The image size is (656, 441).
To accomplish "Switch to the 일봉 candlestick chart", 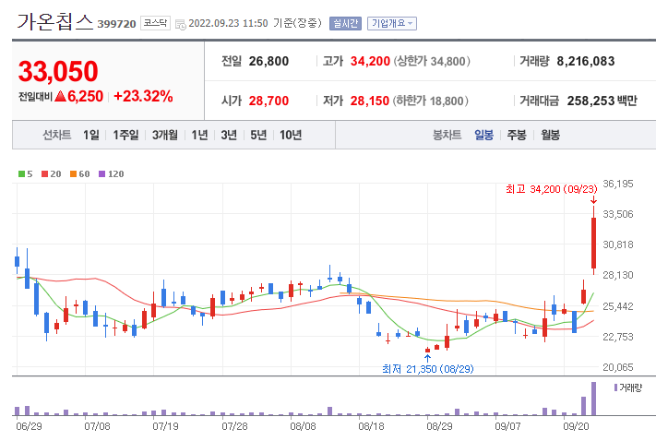I will (483, 135).
